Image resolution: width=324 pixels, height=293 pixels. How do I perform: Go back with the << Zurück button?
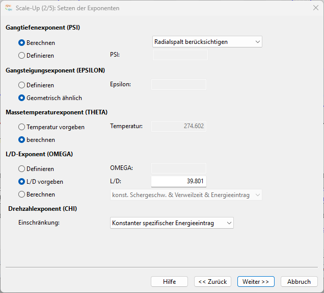pos(212,282)
